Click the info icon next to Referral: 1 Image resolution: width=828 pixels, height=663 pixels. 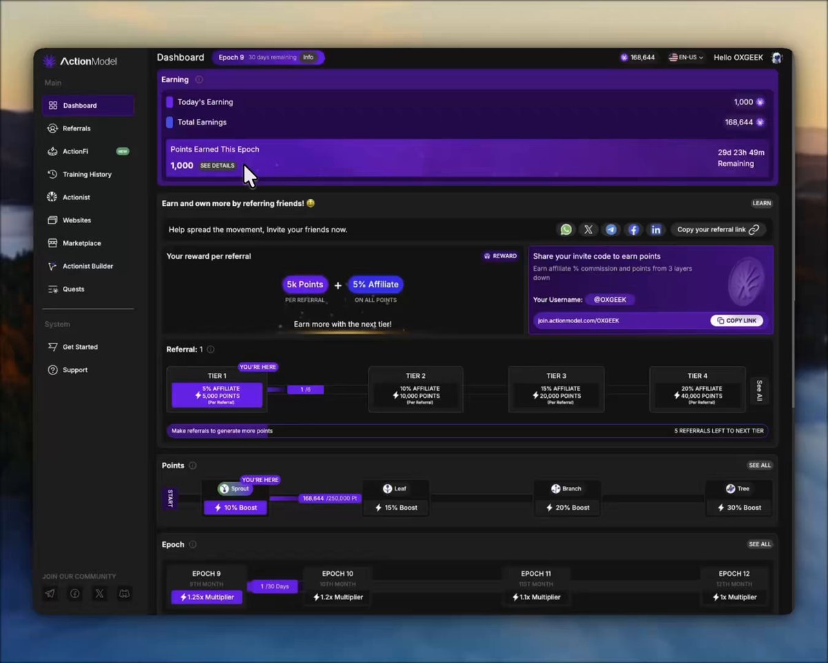210,349
